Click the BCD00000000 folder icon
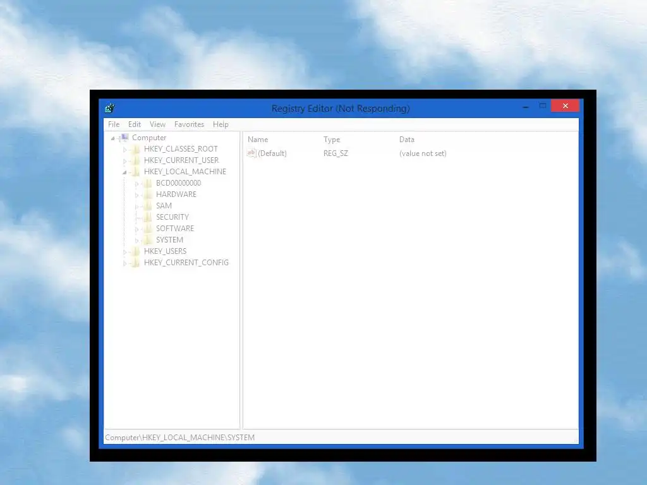Screen dimensions: 647x485 point(148,183)
